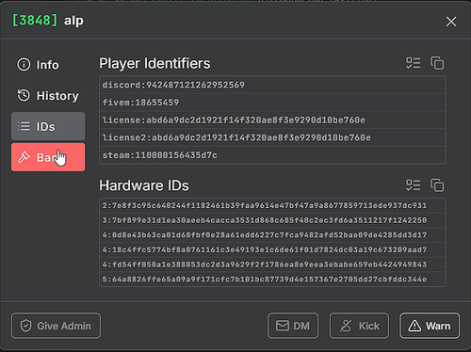Send a DM to the player
The image size is (471, 352).
pos(293,326)
